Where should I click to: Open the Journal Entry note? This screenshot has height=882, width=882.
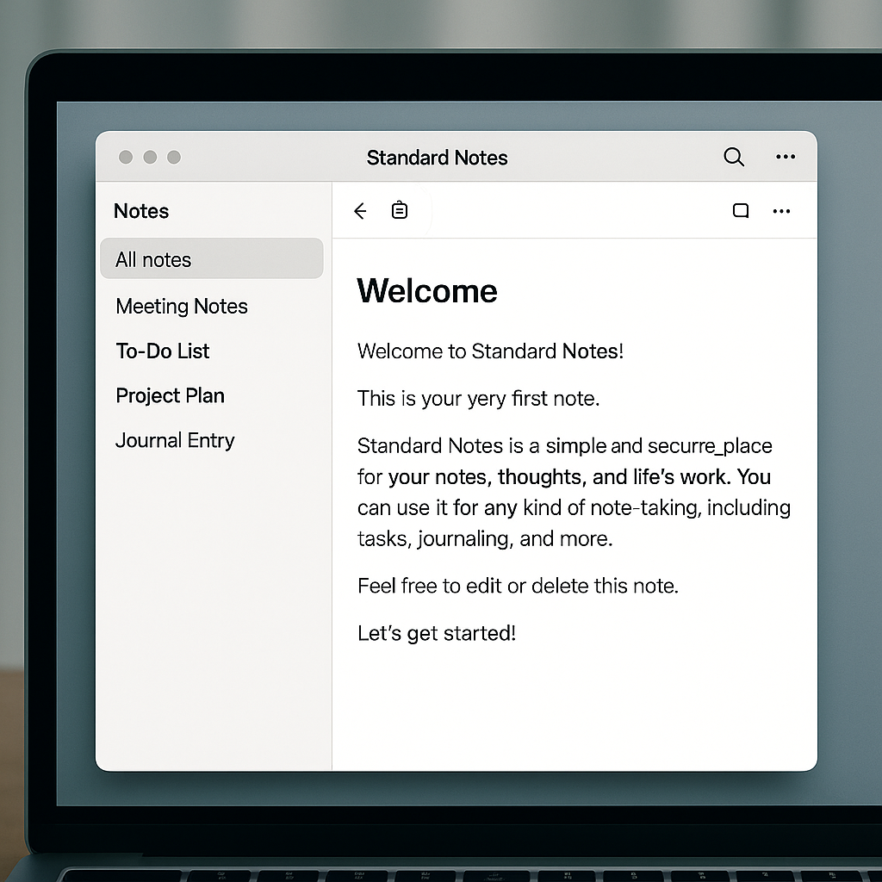175,440
